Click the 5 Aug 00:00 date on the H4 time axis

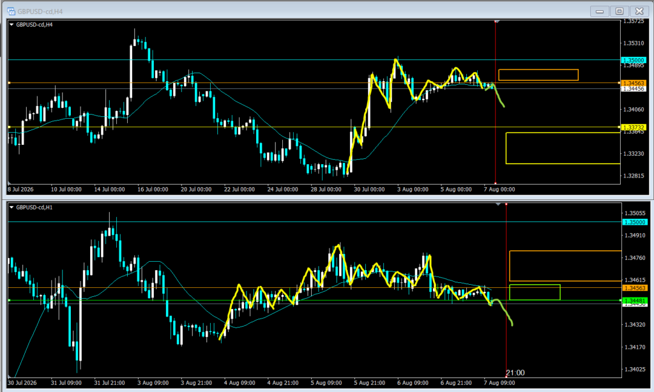(456, 190)
